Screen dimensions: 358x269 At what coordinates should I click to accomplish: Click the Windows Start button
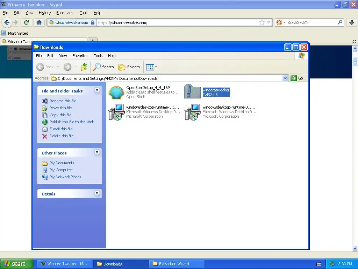pos(16,264)
